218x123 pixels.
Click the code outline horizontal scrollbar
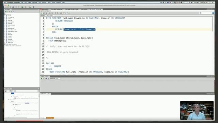point(16,118)
